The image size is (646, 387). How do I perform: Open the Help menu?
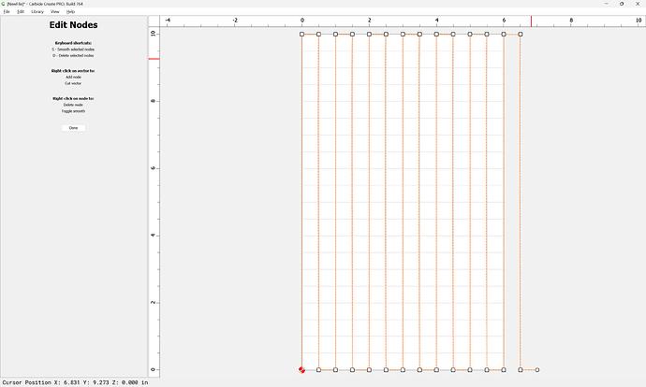(x=70, y=11)
